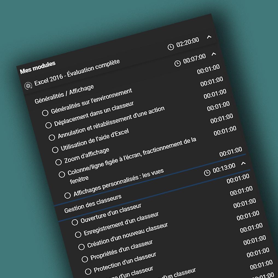Click the 00:01:00 duration for Enregistrement d'un classeur
This screenshot has width=278, height=278.
pos(241,191)
